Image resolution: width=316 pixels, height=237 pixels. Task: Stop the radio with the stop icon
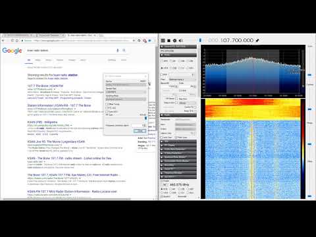tap(169, 40)
